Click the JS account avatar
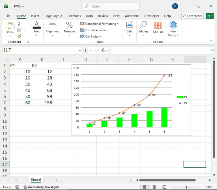 point(175,6)
